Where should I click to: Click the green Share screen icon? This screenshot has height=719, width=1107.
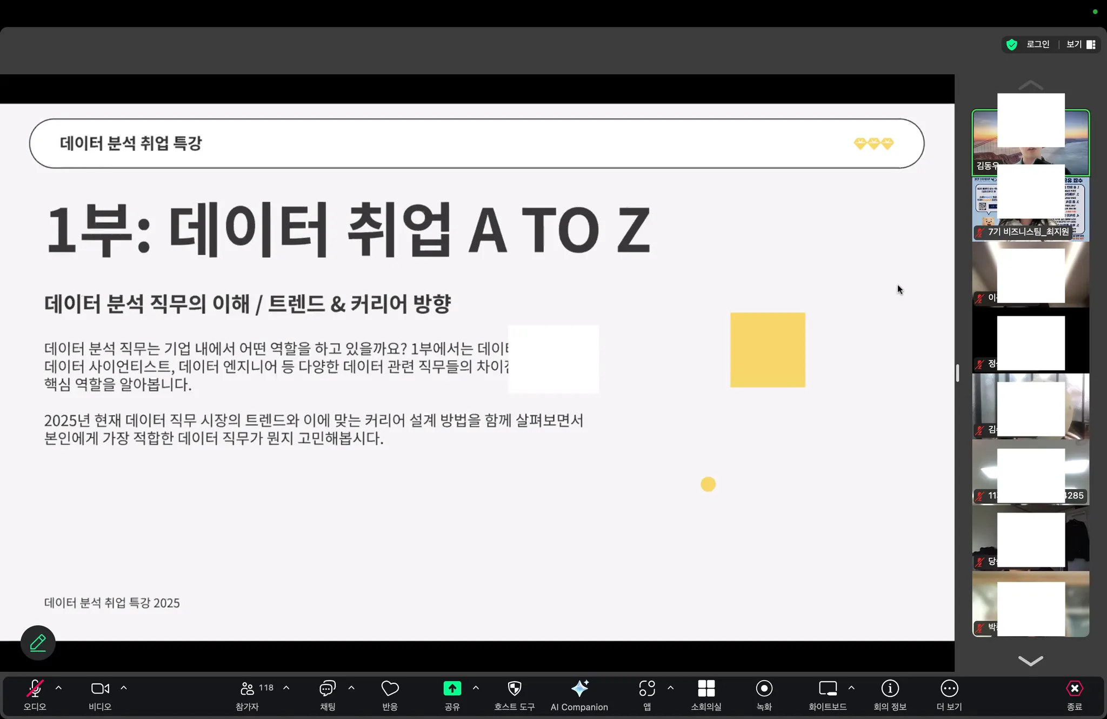(x=452, y=689)
